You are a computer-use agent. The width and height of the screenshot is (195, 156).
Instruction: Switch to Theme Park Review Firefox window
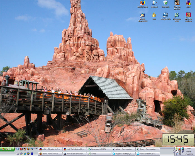point(50,154)
